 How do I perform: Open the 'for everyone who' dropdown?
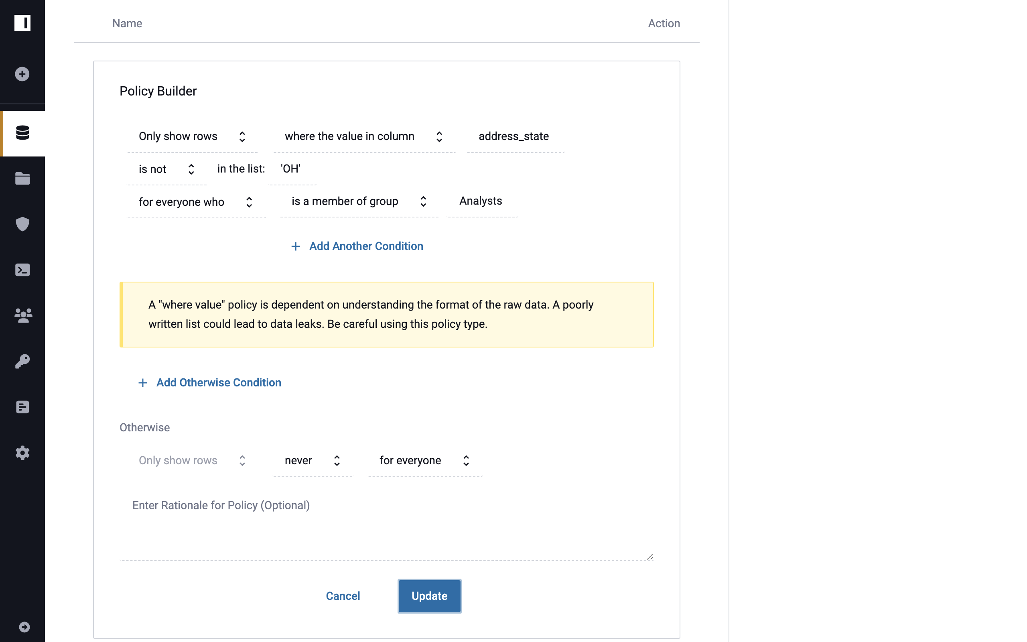(x=197, y=202)
